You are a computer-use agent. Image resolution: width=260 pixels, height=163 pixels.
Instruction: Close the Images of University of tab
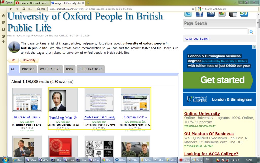tap(83, 3)
